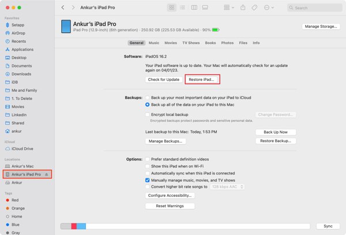The image size is (346, 235).
Task: Open Recents in sidebar
Action: [x=18, y=42]
